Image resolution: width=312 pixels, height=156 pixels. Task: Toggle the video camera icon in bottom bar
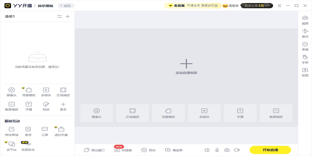click(x=237, y=150)
